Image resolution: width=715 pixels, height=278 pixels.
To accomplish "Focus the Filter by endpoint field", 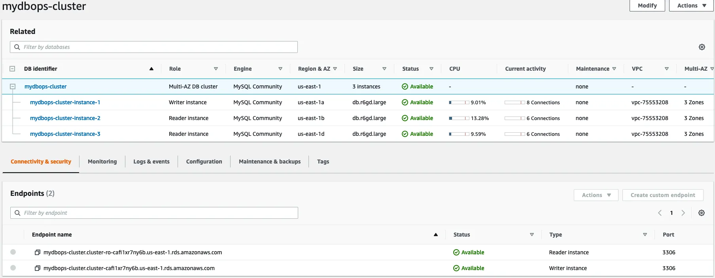I will [x=154, y=213].
